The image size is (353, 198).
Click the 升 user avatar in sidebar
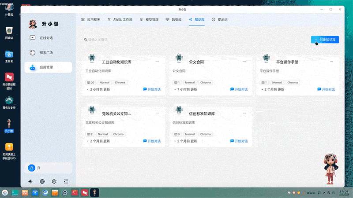click(x=31, y=168)
